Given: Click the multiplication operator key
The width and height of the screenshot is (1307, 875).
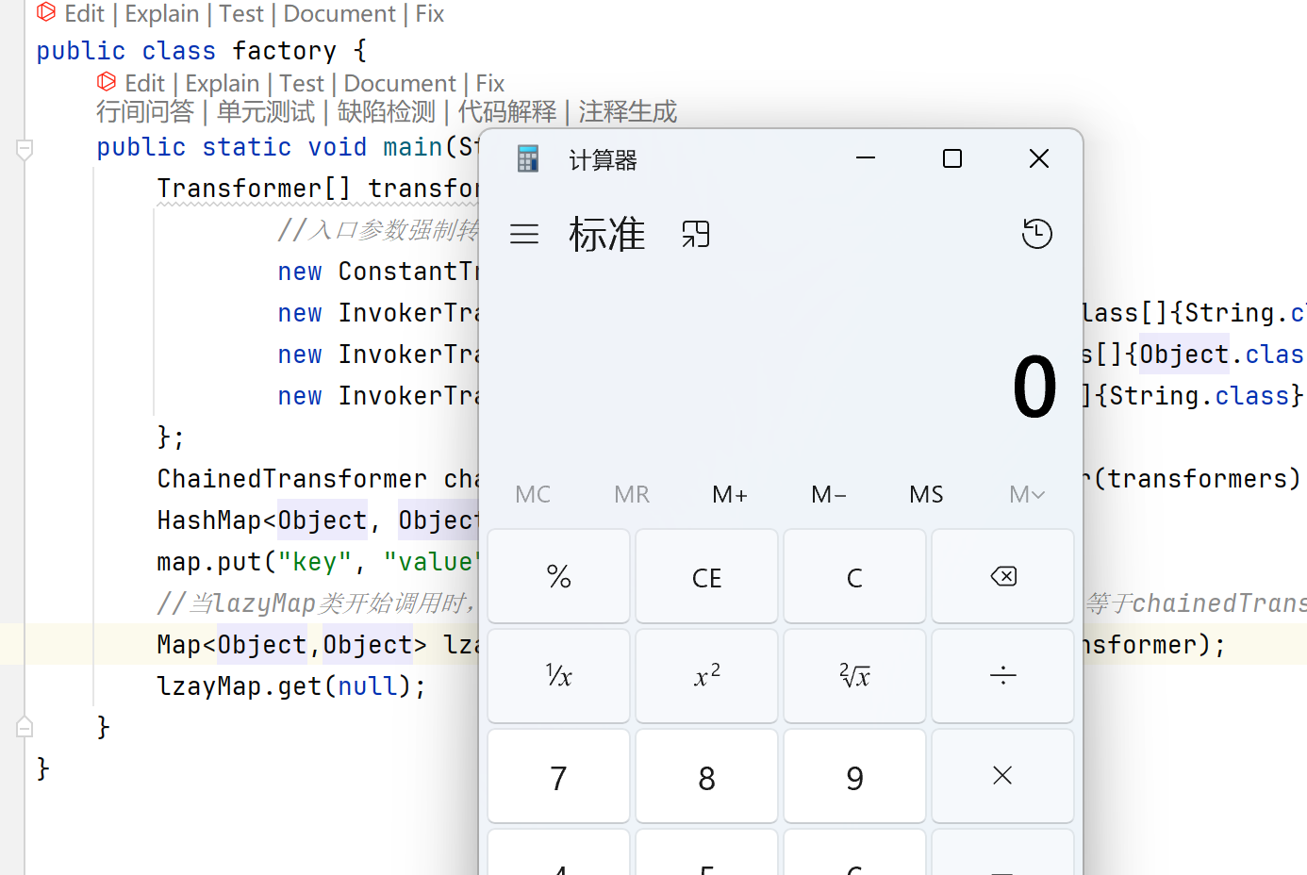Looking at the screenshot, I should coord(1002,776).
